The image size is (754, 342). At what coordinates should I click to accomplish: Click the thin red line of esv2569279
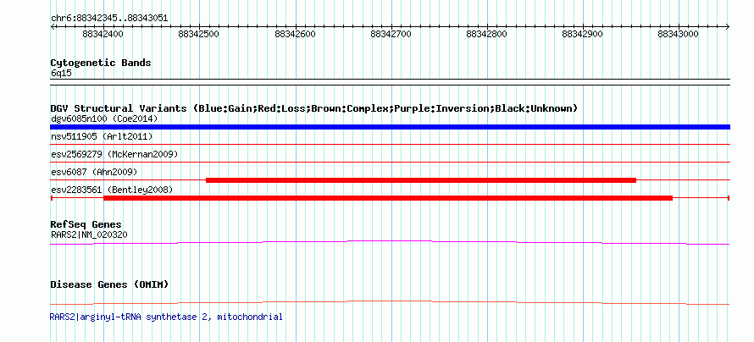tap(390, 162)
